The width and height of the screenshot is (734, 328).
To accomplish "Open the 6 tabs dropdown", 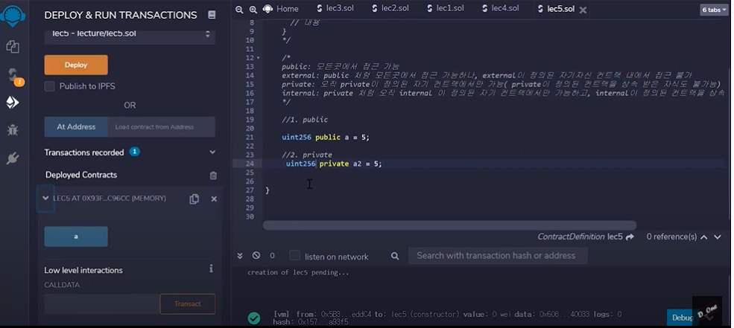I will click(x=715, y=10).
